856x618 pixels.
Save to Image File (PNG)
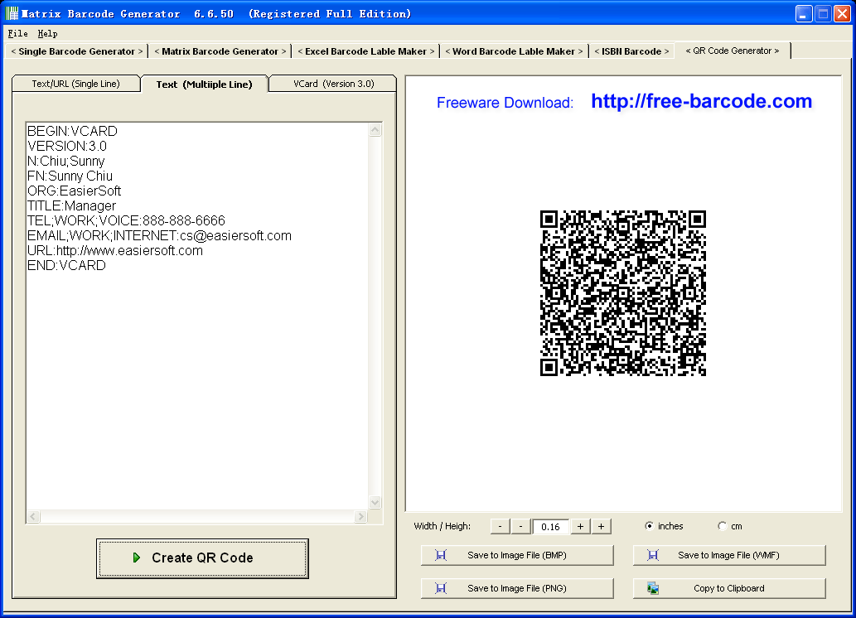coord(517,588)
